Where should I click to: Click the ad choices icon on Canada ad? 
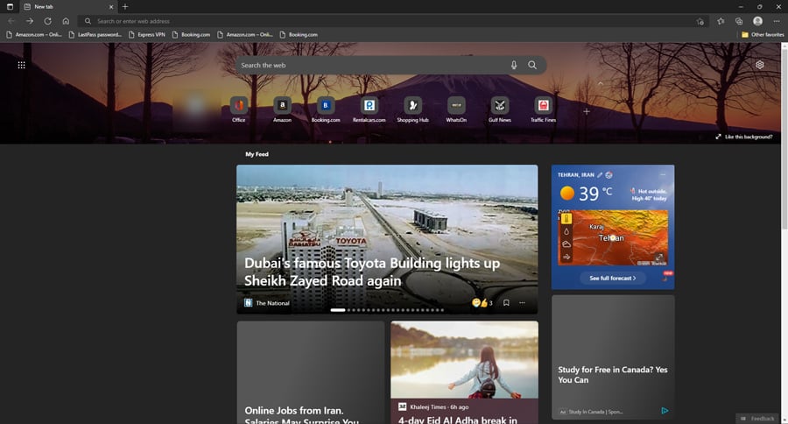tap(665, 411)
